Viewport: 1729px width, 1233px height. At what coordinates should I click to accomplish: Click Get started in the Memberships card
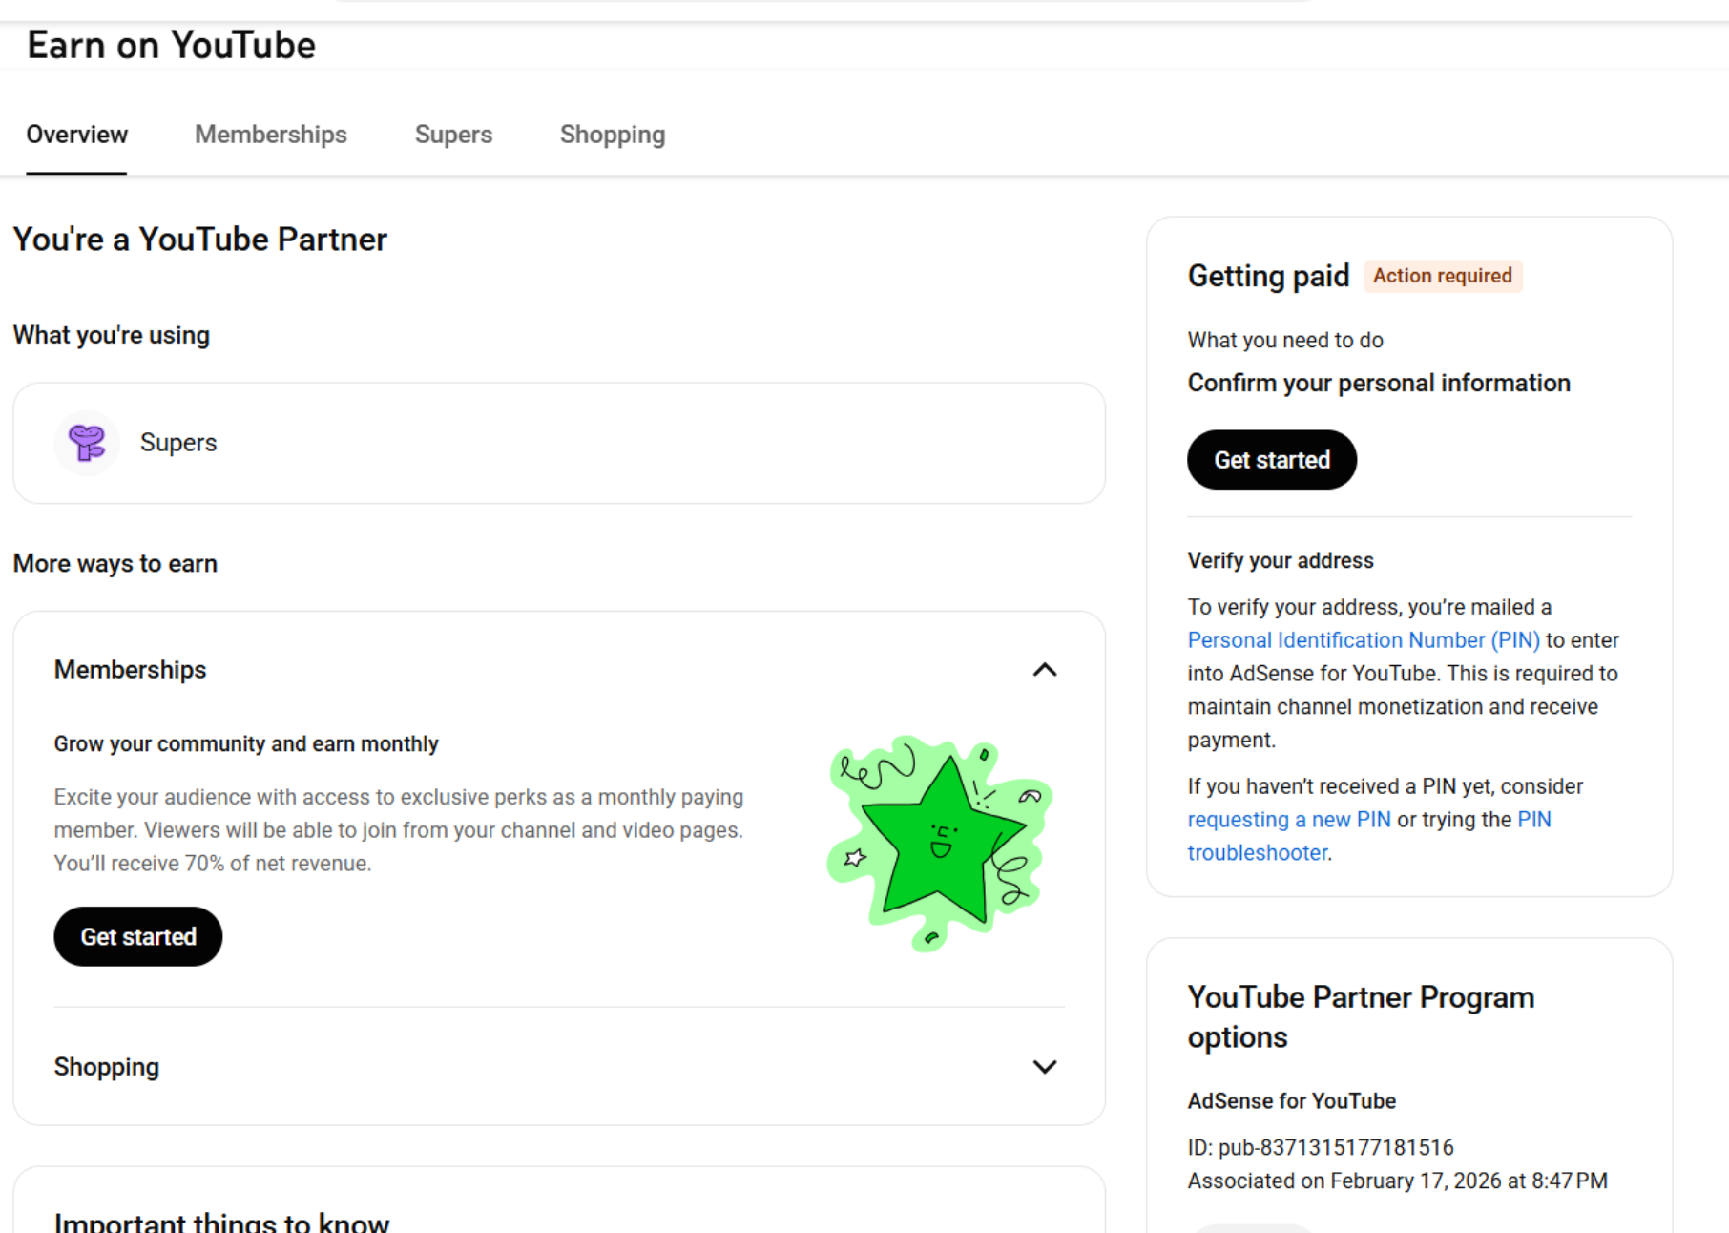point(138,937)
